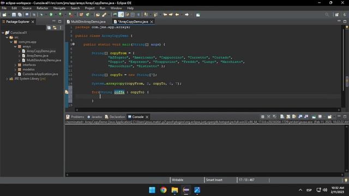The width and height of the screenshot is (349, 196).
Task: Click the New file toolbar icon
Action: pos(4,15)
